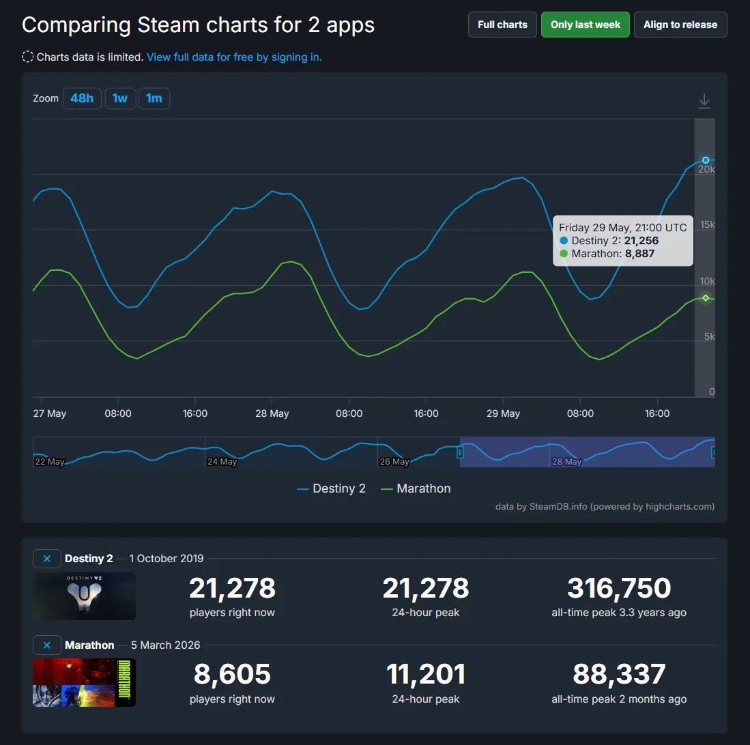Click the loading circle icon beside 'Charts data is limited'
This screenshot has height=745, width=750.
pos(28,57)
